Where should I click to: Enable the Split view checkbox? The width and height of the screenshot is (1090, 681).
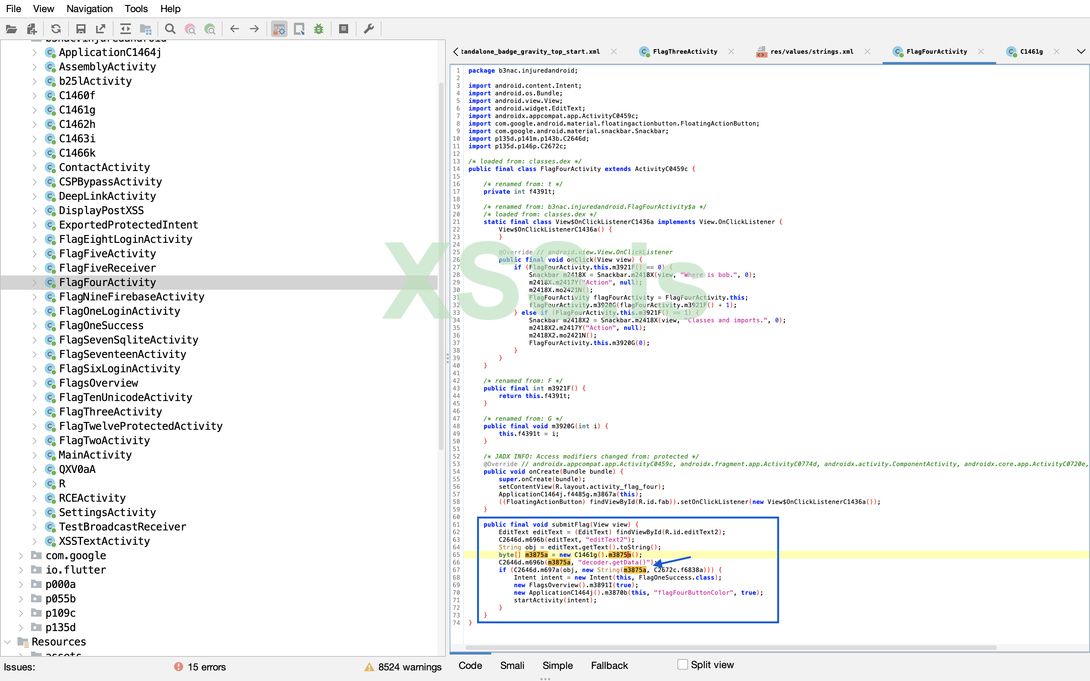(682, 664)
